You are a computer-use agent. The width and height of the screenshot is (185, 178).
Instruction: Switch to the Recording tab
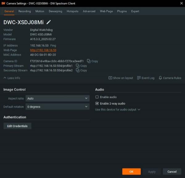[24, 11]
